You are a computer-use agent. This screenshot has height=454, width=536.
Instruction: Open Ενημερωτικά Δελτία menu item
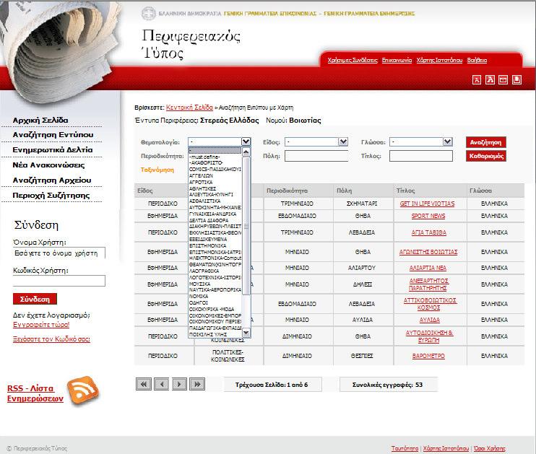click(53, 150)
